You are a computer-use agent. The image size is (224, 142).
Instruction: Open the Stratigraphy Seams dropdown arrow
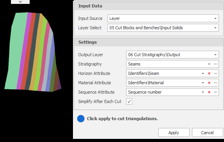(x=209, y=64)
